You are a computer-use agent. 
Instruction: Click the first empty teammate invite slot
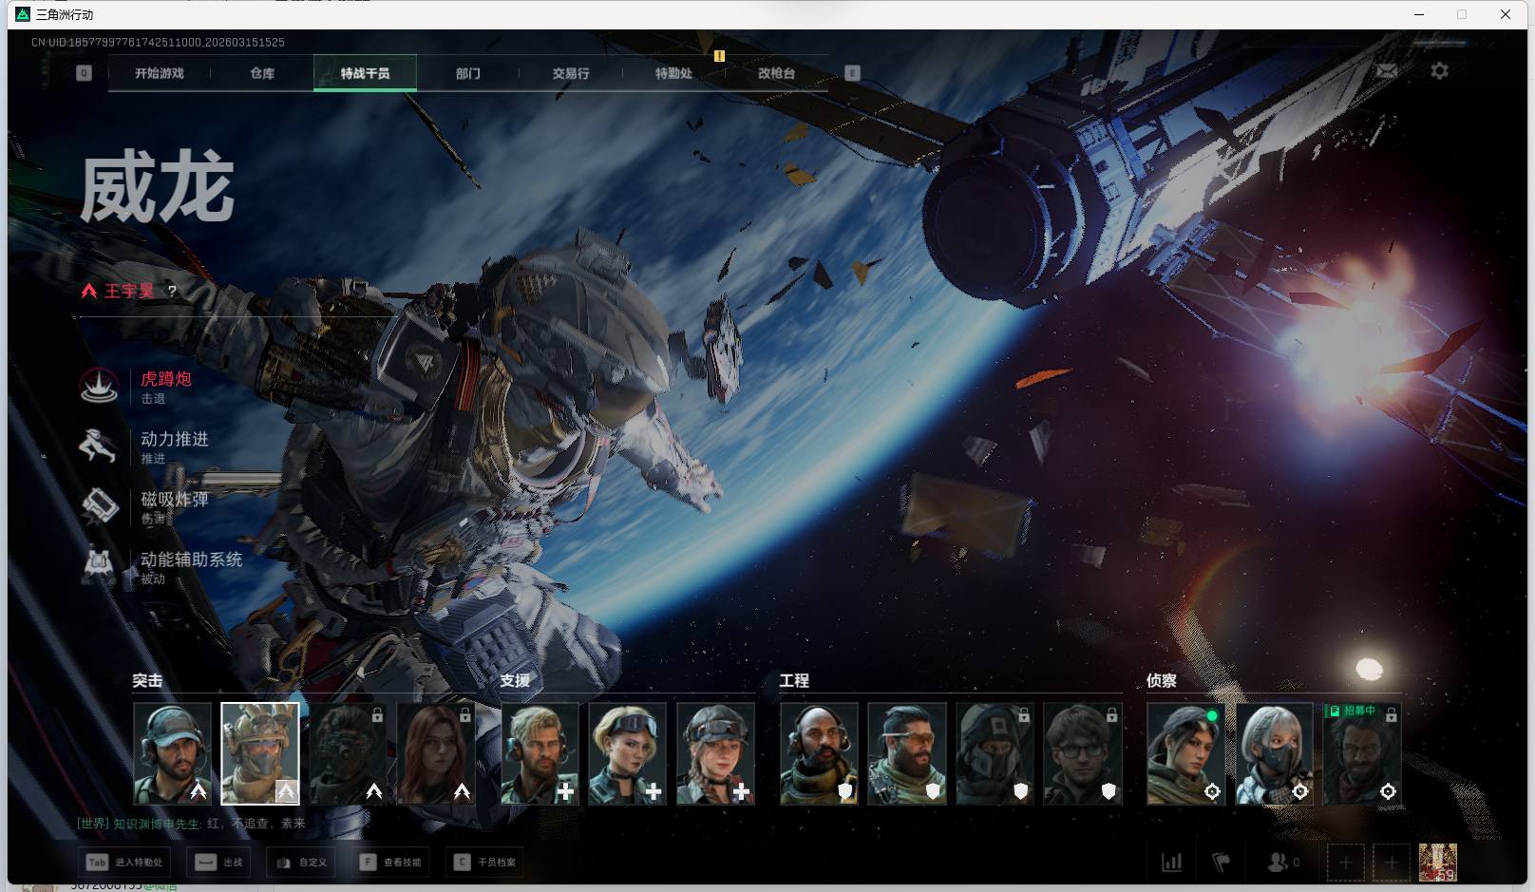1345,862
